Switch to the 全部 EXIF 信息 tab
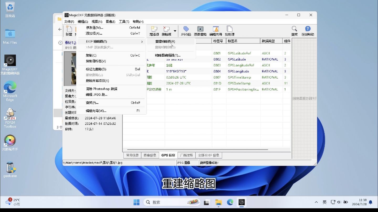 click(x=209, y=155)
